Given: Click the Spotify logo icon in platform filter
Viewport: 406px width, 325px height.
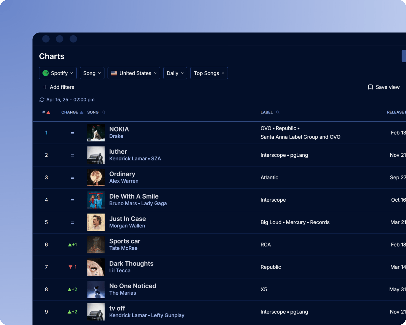Looking at the screenshot, I should pos(45,73).
